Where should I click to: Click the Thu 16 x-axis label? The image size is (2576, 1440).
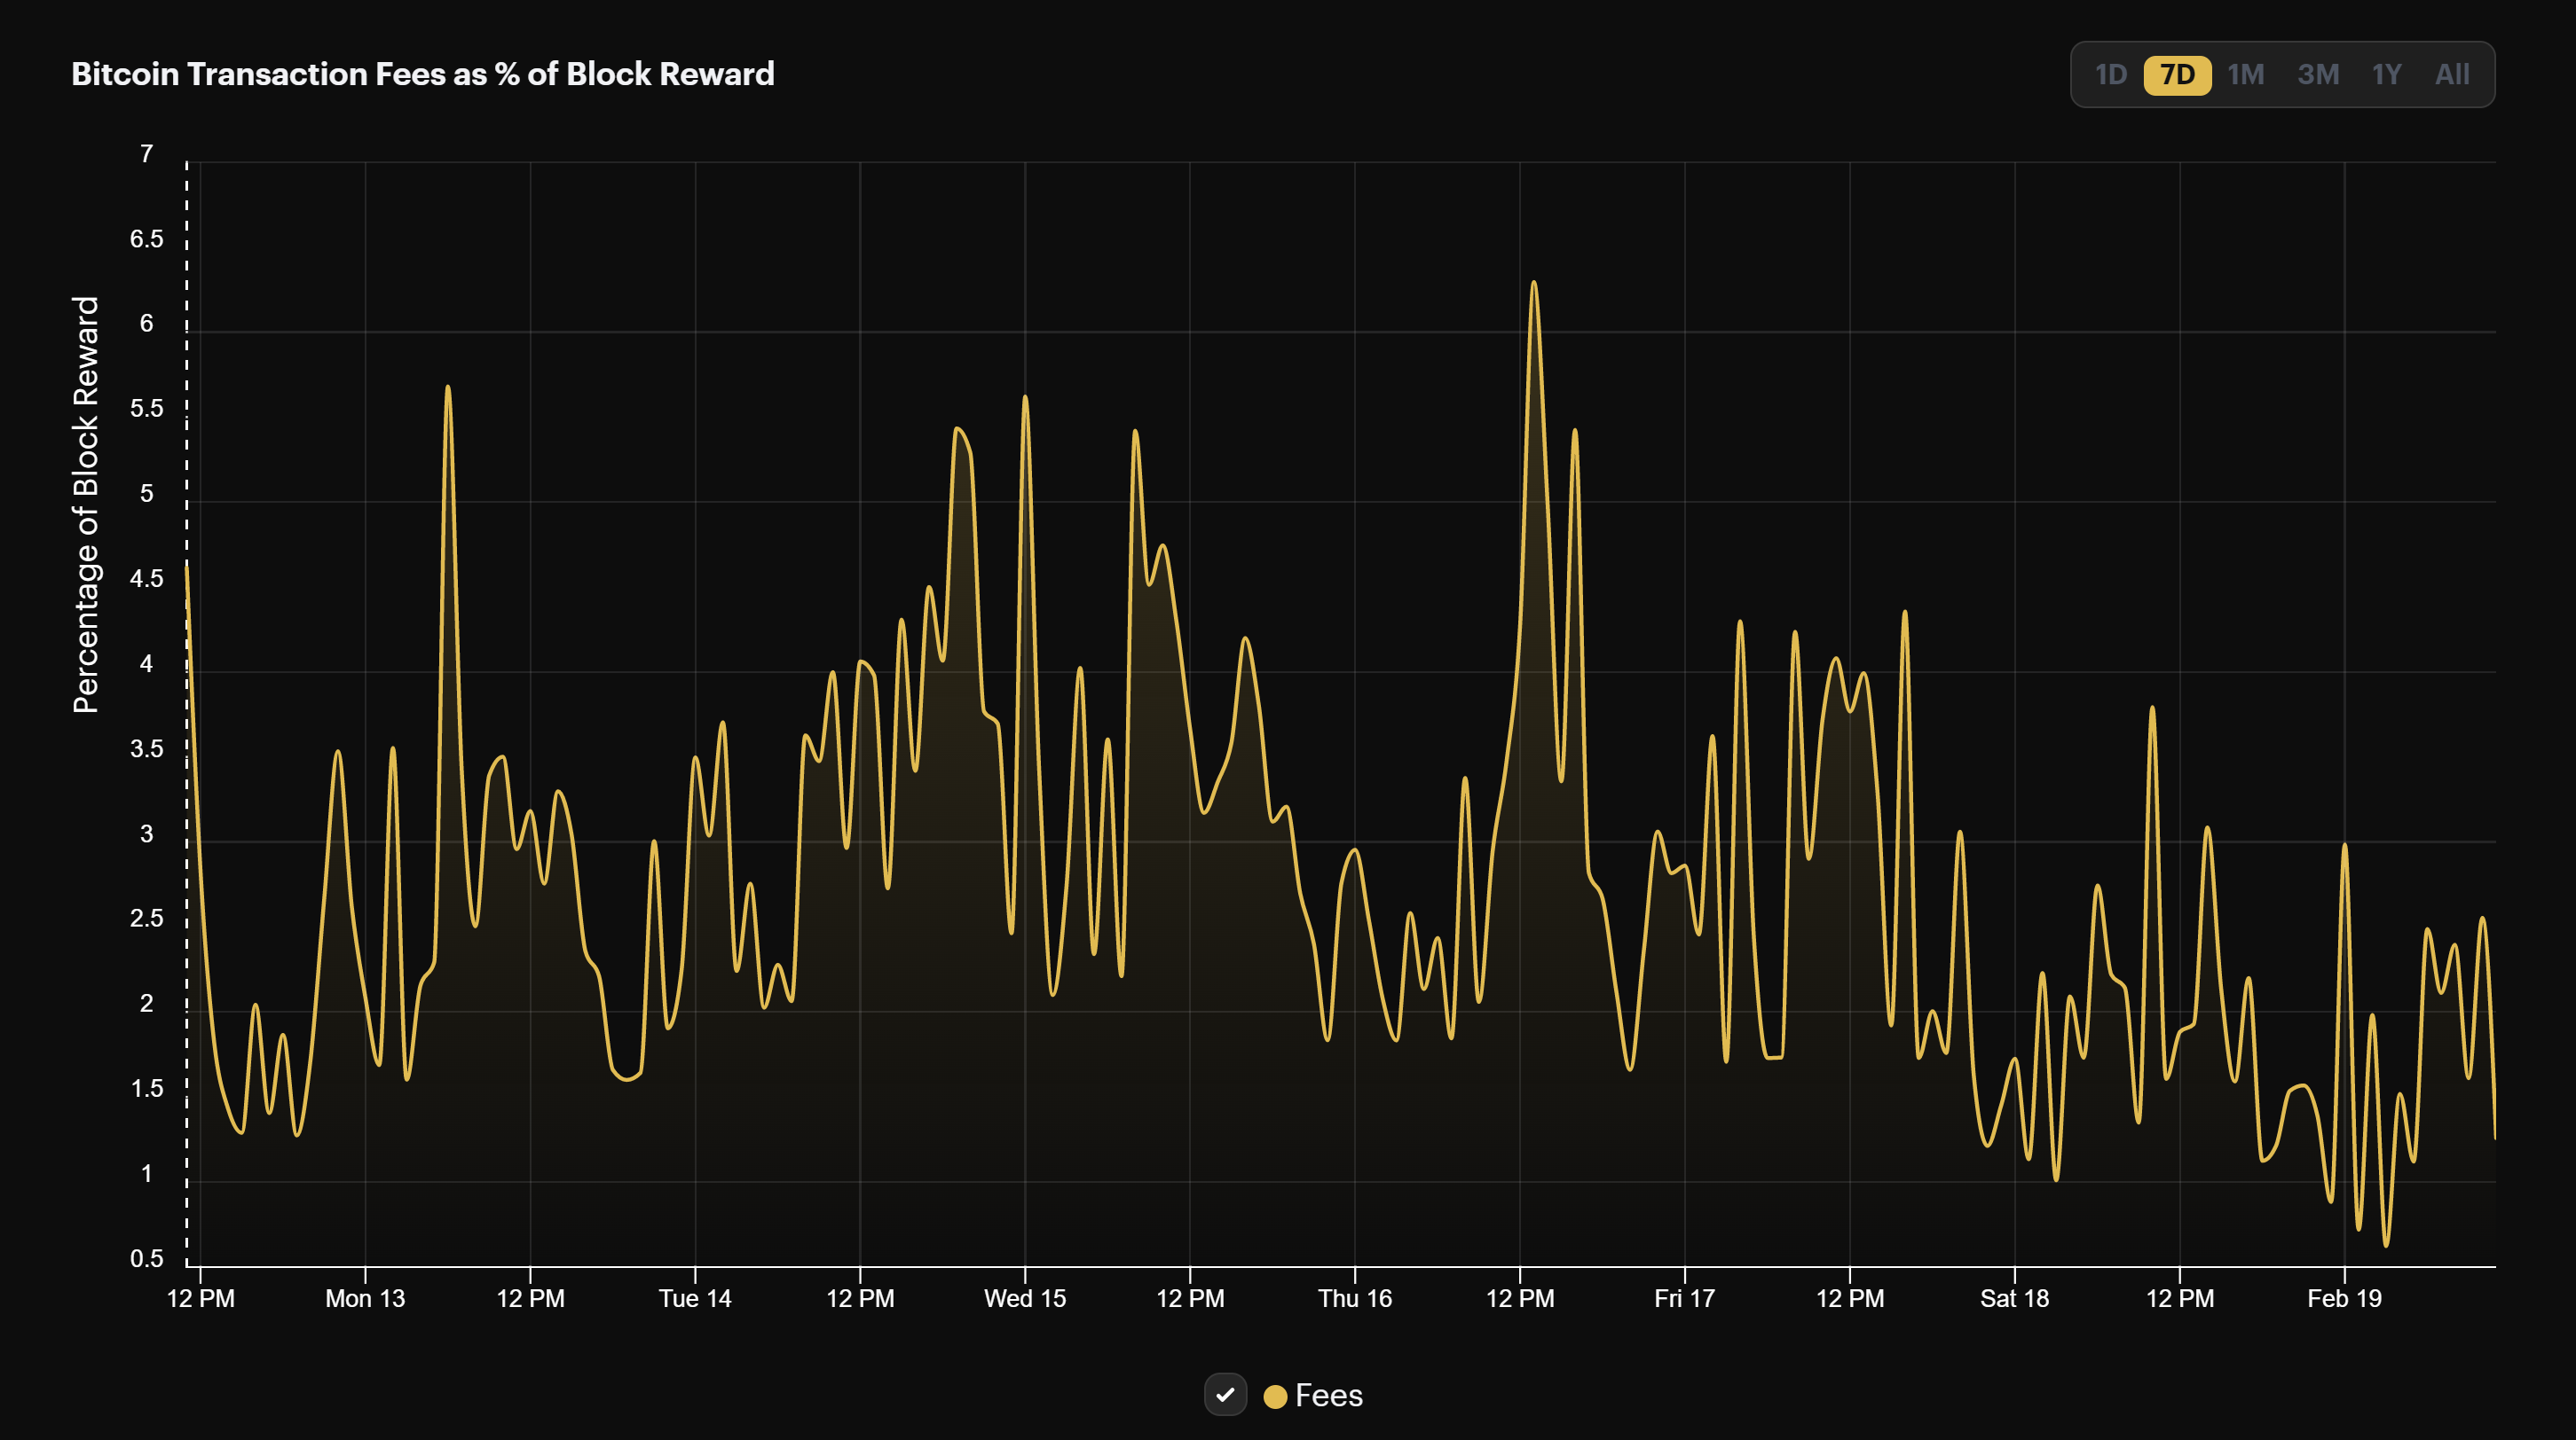[1355, 1298]
